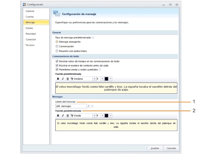Toggle bold in conversation default font toolbar
Screen dimensions: 202x154
[58, 79]
